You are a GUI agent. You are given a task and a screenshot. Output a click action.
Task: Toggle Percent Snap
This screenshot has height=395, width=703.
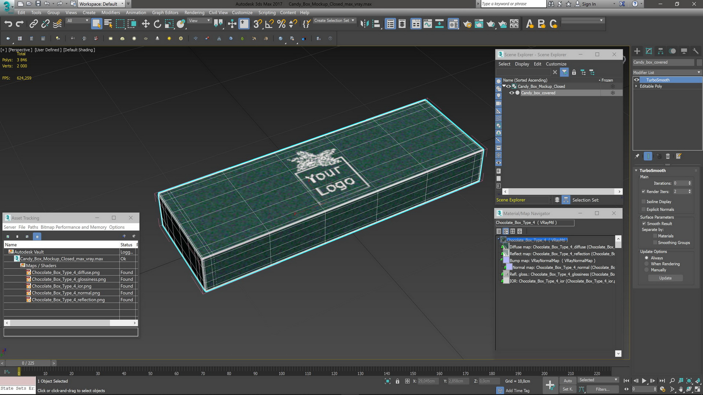click(281, 24)
